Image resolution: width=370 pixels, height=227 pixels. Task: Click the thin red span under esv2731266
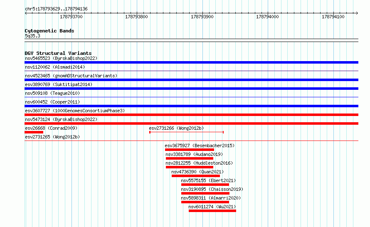pos(186,132)
